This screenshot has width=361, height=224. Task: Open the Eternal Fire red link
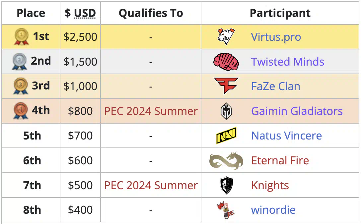point(280,160)
